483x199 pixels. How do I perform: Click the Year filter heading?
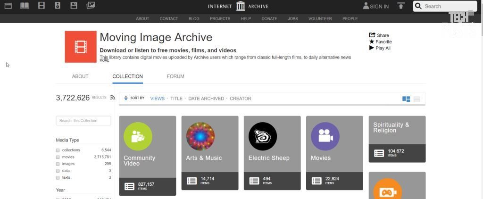pyautogui.click(x=60, y=190)
